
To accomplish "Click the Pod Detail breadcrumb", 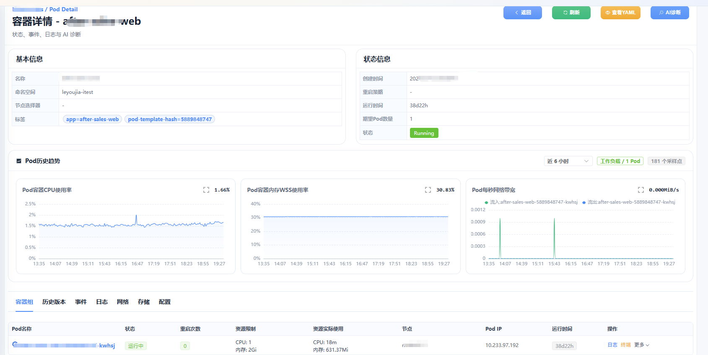I will (63, 9).
